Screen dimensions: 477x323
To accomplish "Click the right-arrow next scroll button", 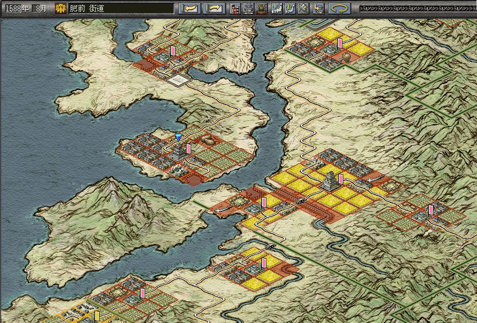I will pos(214,9).
